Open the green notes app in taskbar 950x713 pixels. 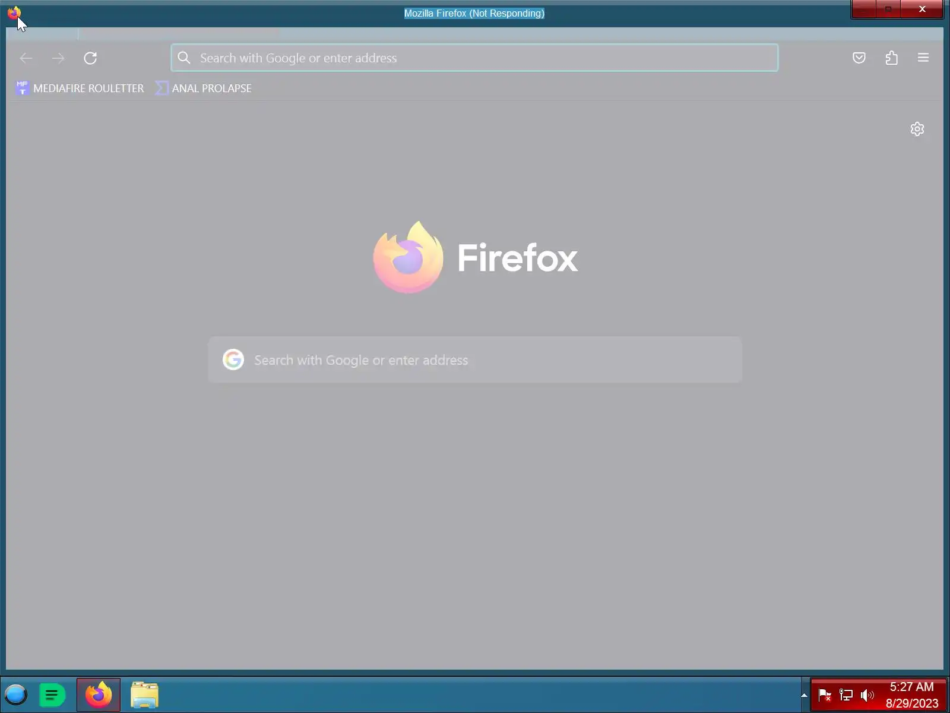(52, 695)
